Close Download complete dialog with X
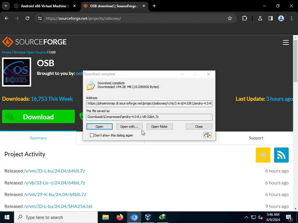Screen dimensions: 298x223 (208, 74)
